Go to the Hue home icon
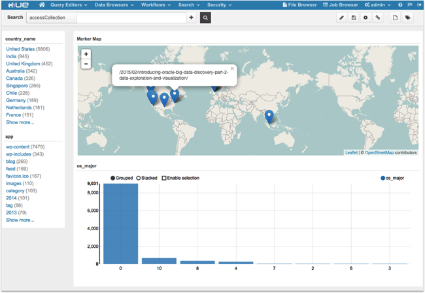 point(42,5)
